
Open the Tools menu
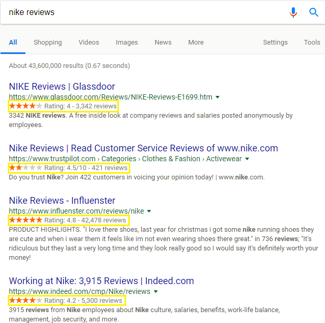click(x=312, y=43)
